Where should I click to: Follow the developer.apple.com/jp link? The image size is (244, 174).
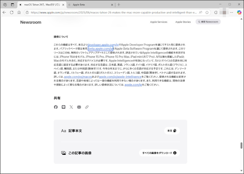tap(103, 45)
